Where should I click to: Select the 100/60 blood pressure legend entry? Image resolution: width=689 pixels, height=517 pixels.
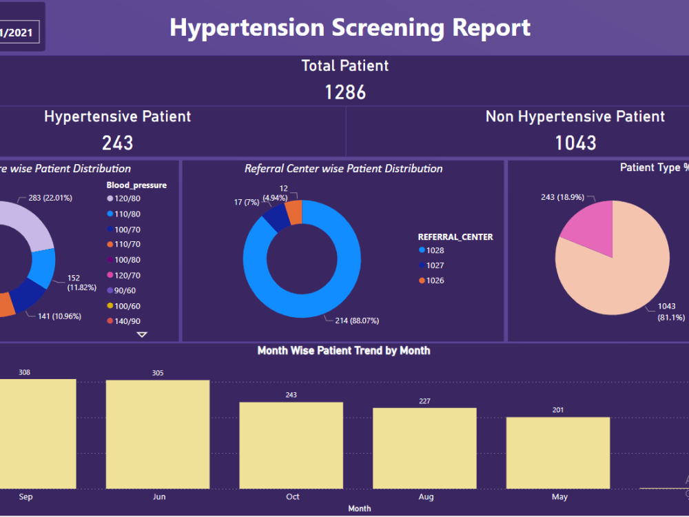(124, 306)
